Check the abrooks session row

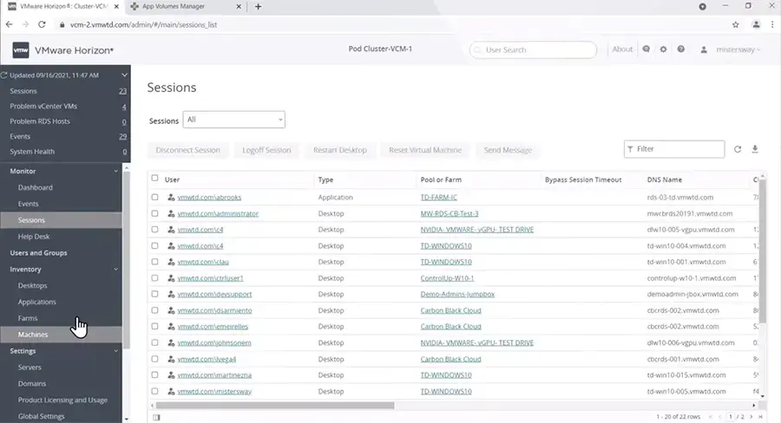(155, 197)
